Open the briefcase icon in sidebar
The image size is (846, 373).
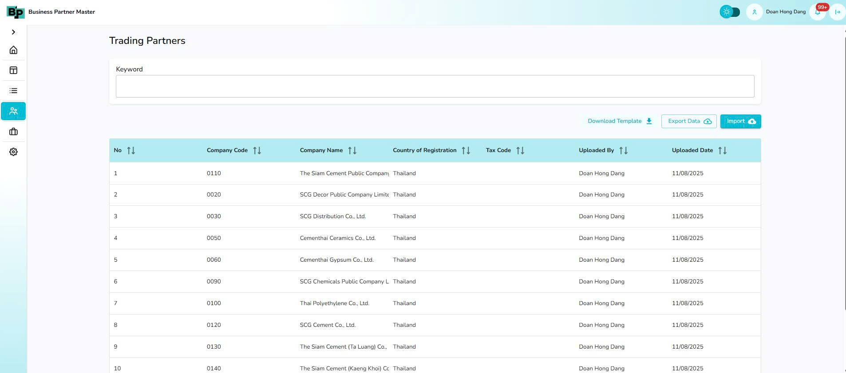coord(13,132)
